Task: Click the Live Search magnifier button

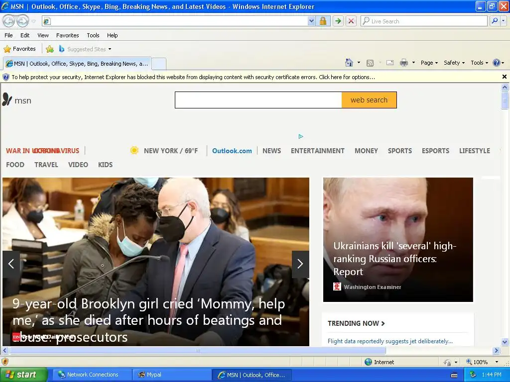Action: click(x=495, y=21)
